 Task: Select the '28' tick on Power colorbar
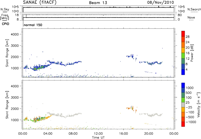coord(187,37)
